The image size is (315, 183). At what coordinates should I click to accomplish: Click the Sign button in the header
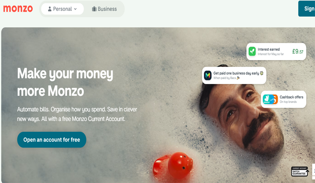point(306,9)
